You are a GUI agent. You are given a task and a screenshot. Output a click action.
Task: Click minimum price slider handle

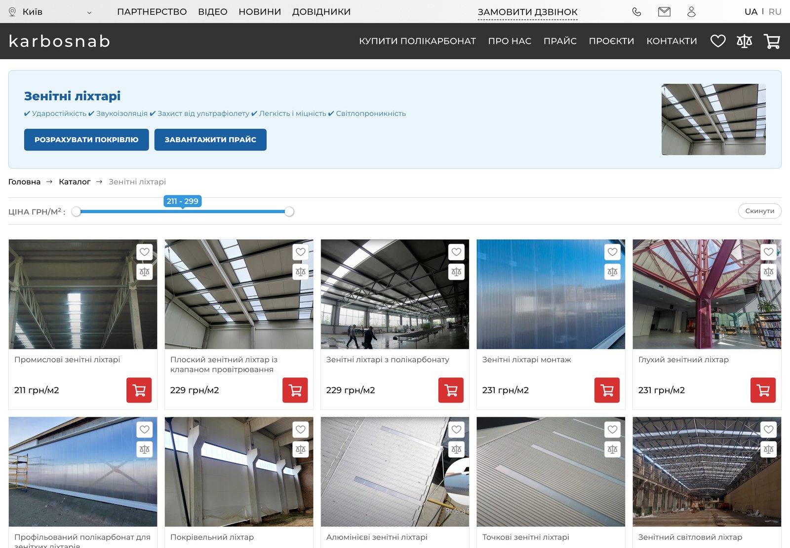(76, 212)
